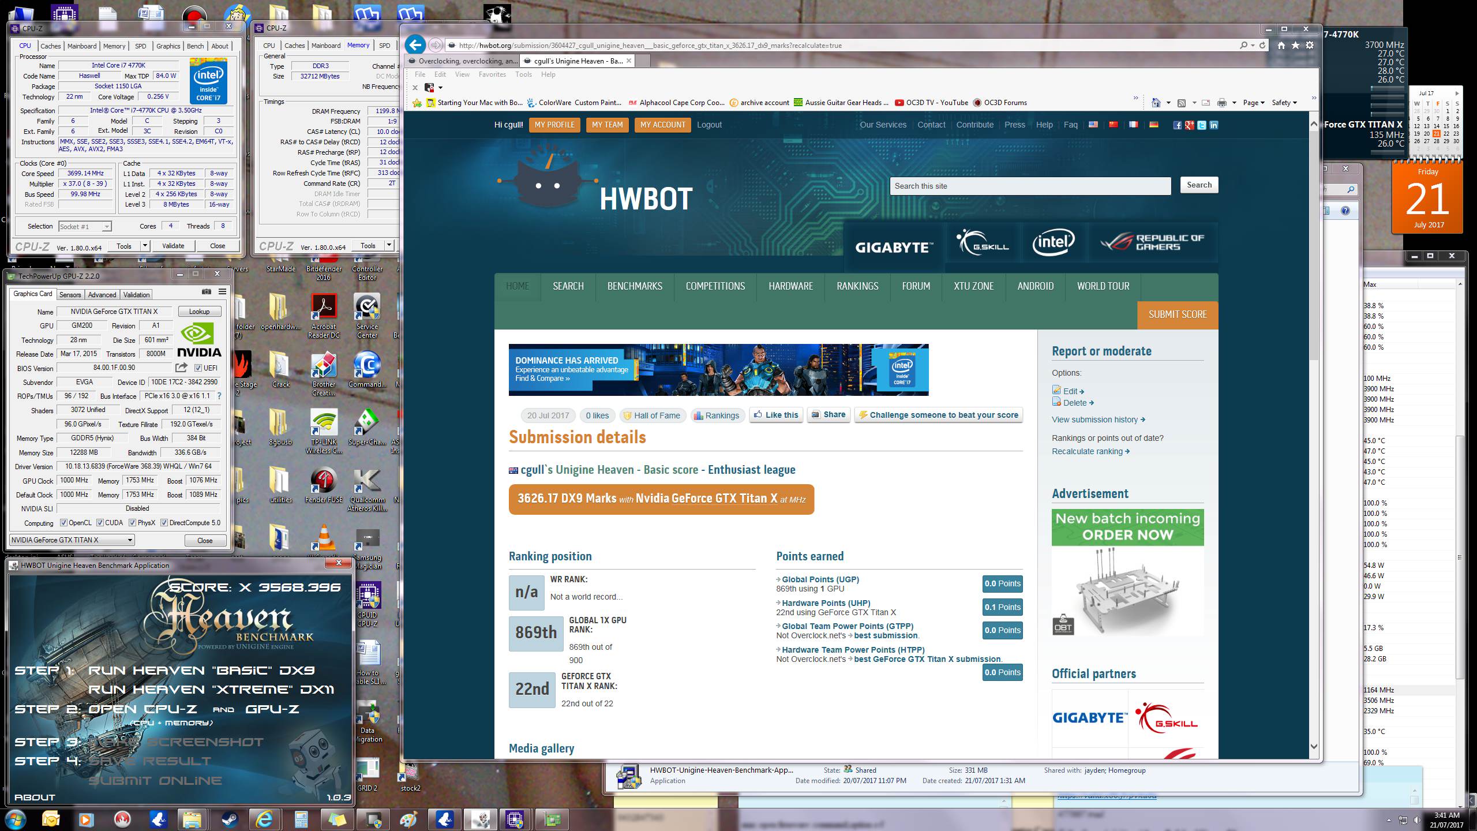
Task: Click the Facebook icon on HWBOT header
Action: tap(1177, 125)
